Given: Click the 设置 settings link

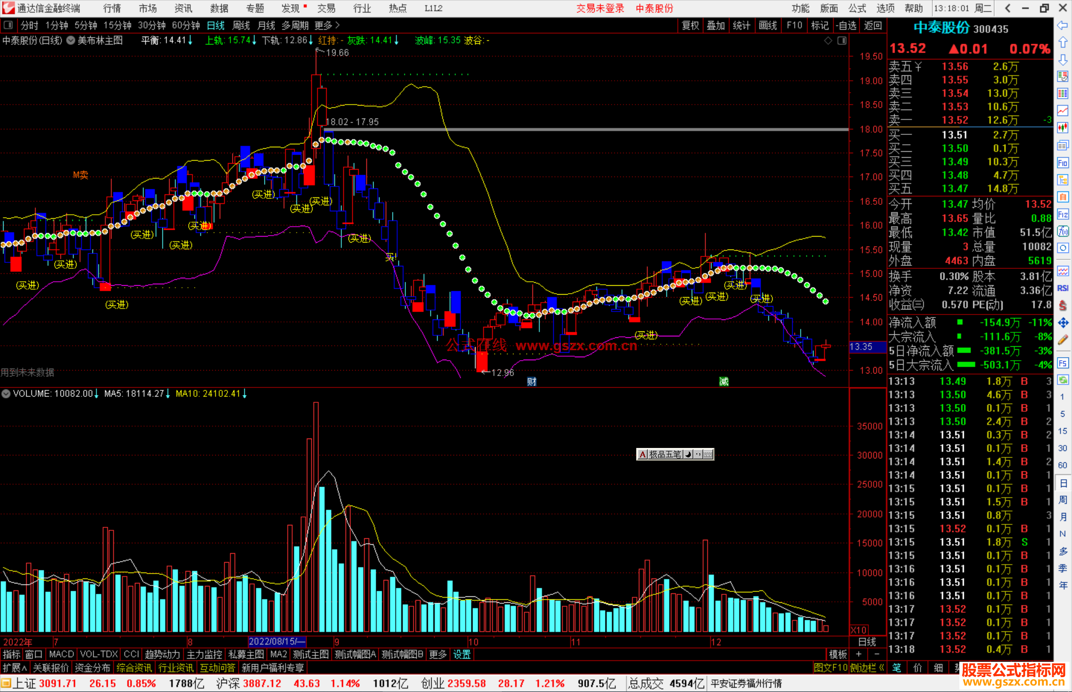Looking at the screenshot, I should click(462, 655).
